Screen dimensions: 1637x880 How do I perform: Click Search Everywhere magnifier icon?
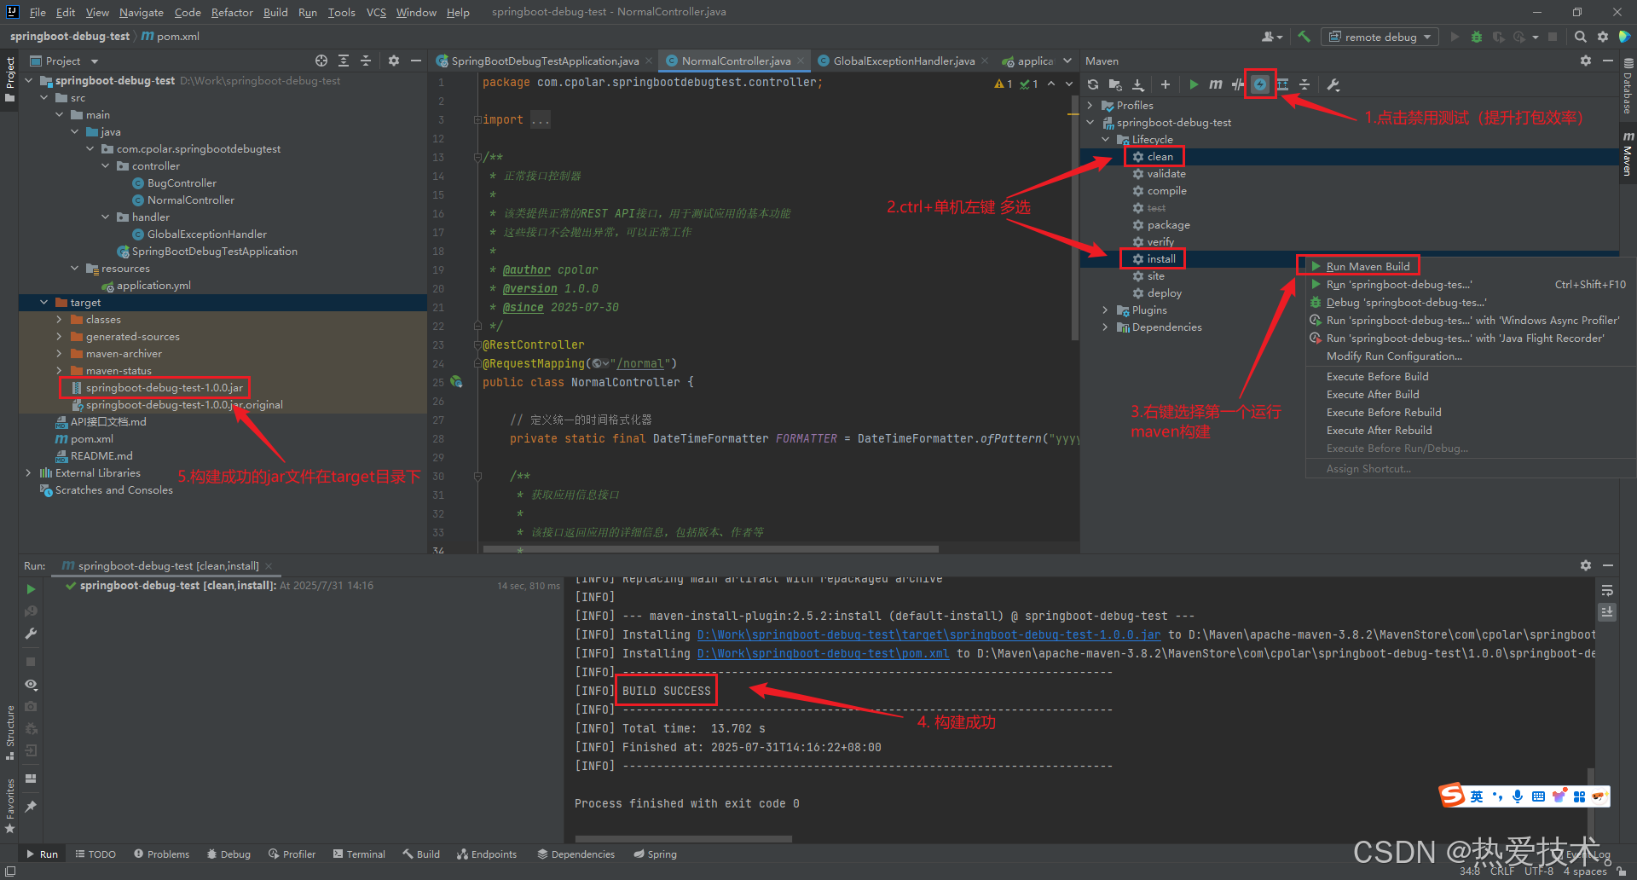click(1580, 37)
